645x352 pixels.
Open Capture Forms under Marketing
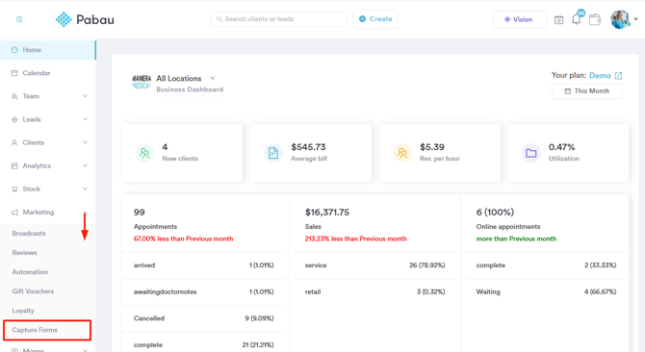[47, 330]
